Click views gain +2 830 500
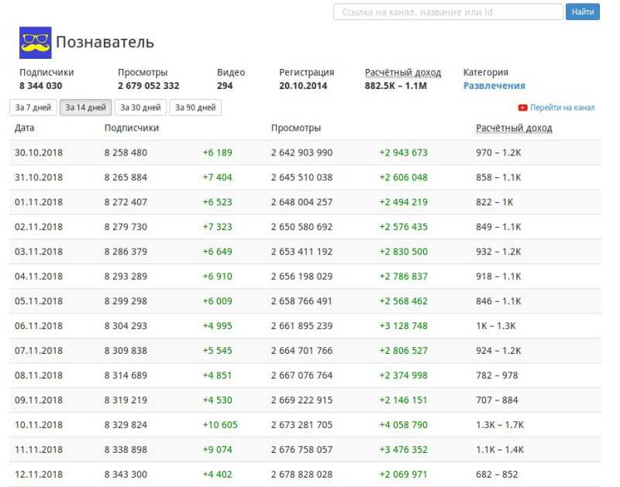 pos(403,252)
